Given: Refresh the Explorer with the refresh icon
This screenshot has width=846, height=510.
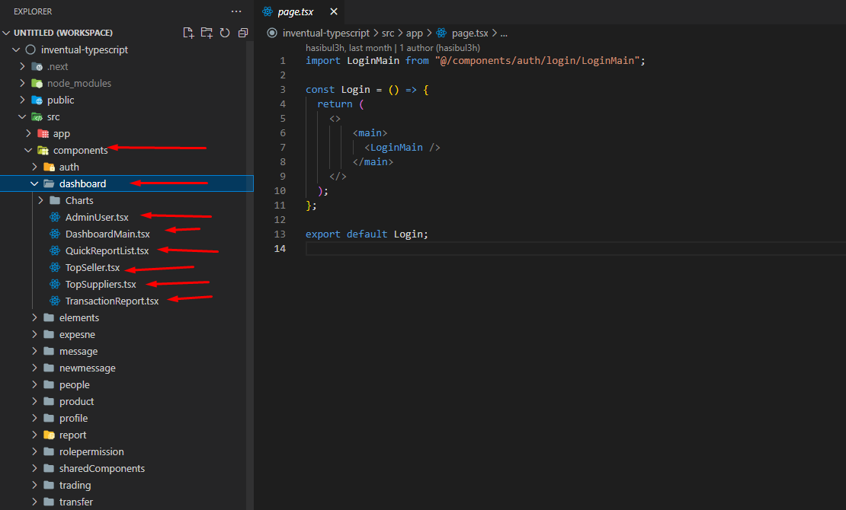Looking at the screenshot, I should pos(225,33).
